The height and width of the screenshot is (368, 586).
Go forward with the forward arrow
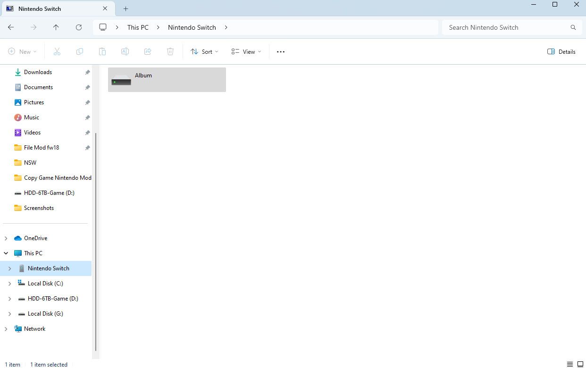pos(33,27)
